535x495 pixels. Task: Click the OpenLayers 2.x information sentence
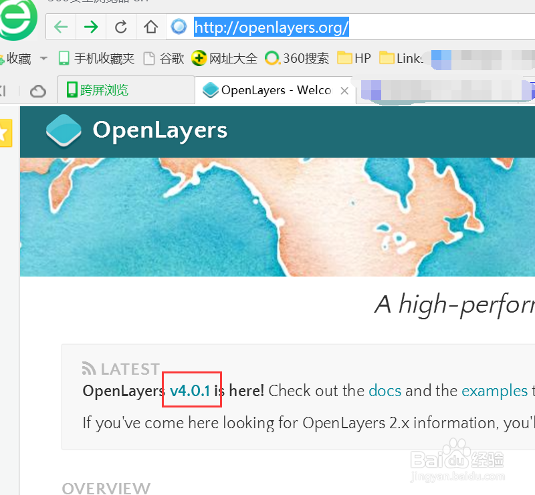click(309, 423)
